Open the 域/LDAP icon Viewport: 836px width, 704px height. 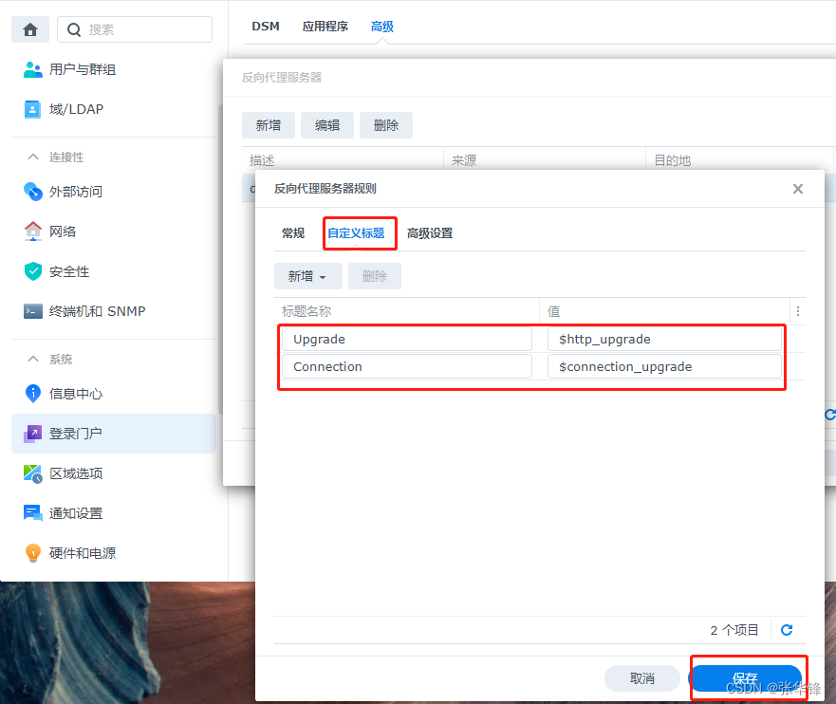(33, 109)
